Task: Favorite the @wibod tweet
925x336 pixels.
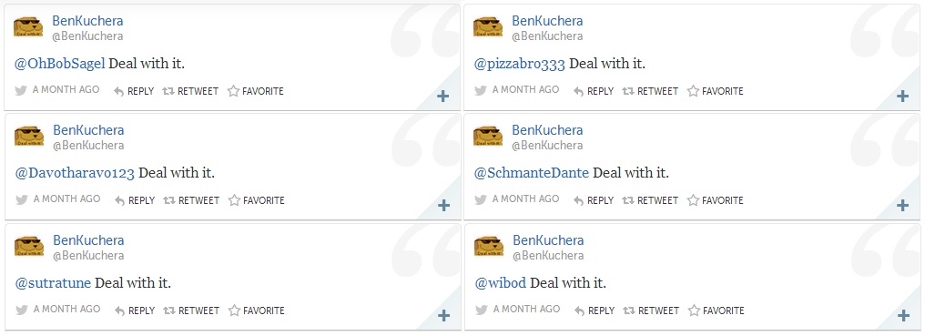Action: (717, 311)
